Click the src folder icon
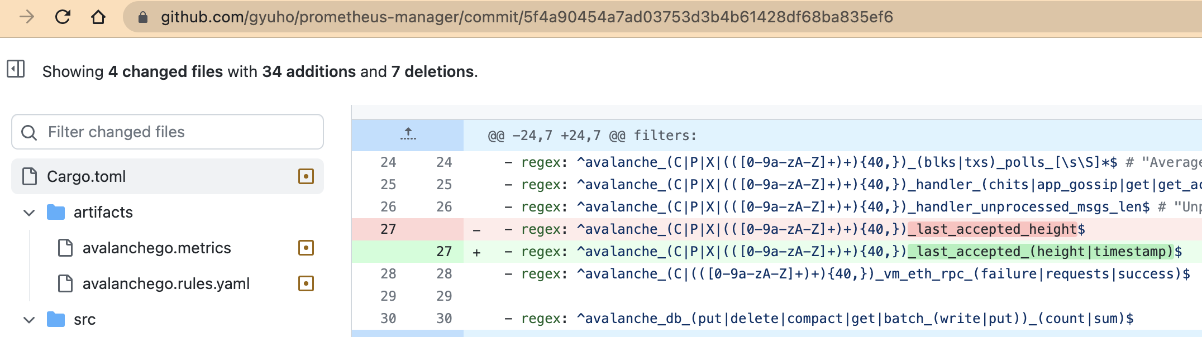Viewport: 1202px width, 337px height. click(x=56, y=320)
